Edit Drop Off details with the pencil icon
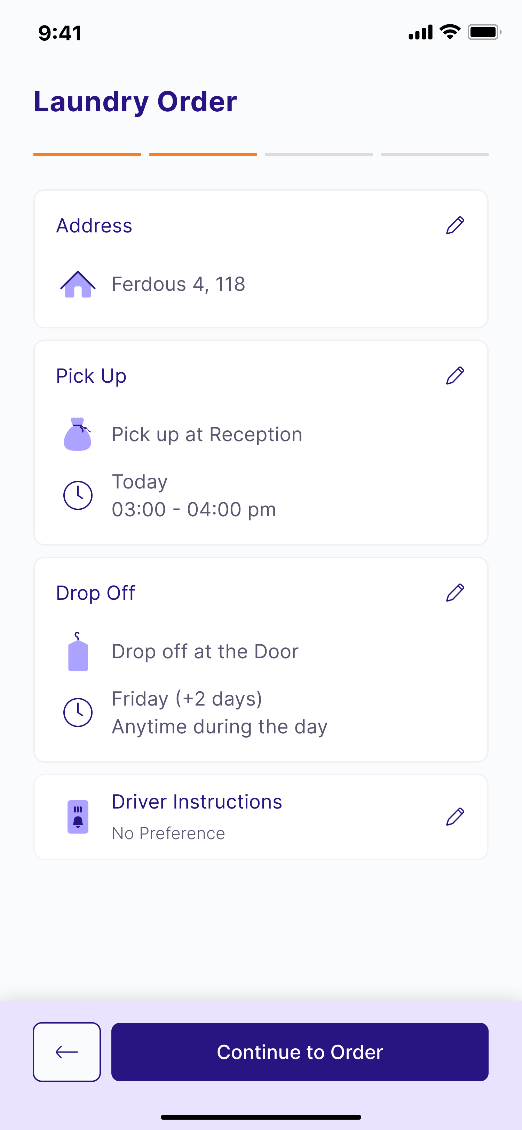The width and height of the screenshot is (522, 1130). click(x=455, y=593)
